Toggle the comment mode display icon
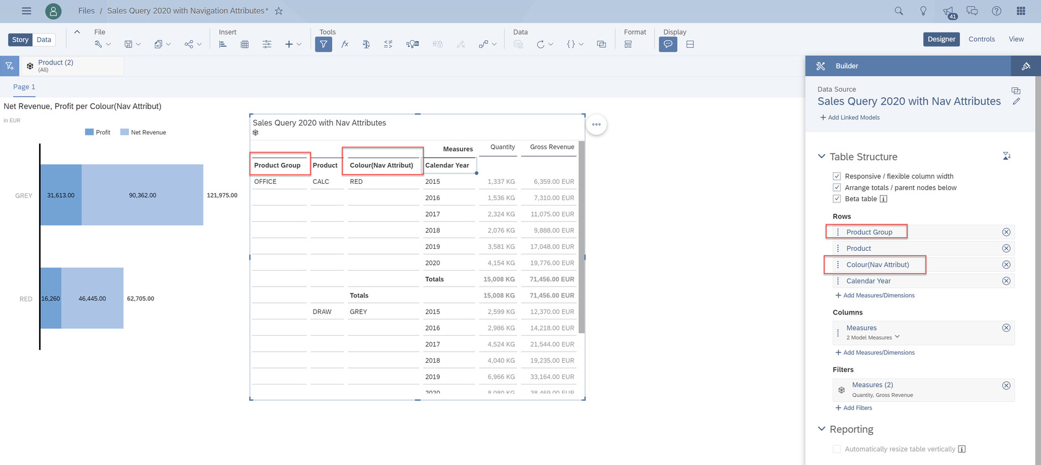 pos(668,44)
